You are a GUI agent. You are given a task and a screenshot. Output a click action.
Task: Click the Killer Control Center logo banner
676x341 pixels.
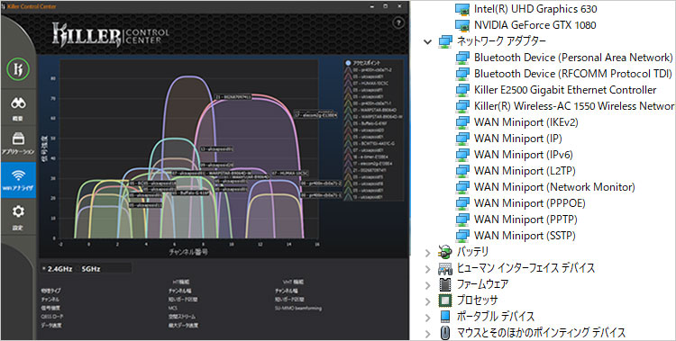(110, 34)
